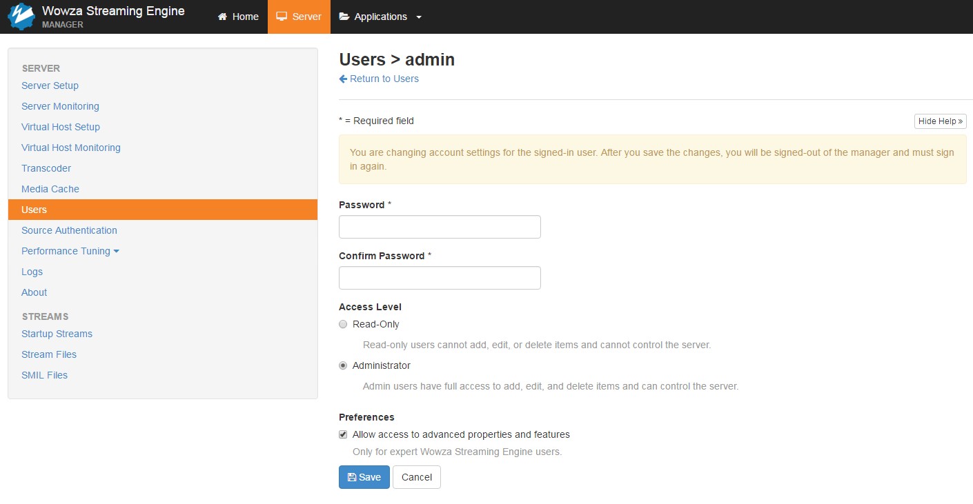Select the Read-Only access level
The image size is (973, 504).
[343, 324]
